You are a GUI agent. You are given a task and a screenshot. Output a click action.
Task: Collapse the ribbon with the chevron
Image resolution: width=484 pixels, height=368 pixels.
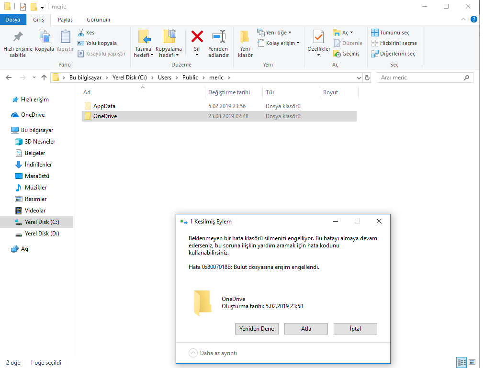tap(463, 19)
